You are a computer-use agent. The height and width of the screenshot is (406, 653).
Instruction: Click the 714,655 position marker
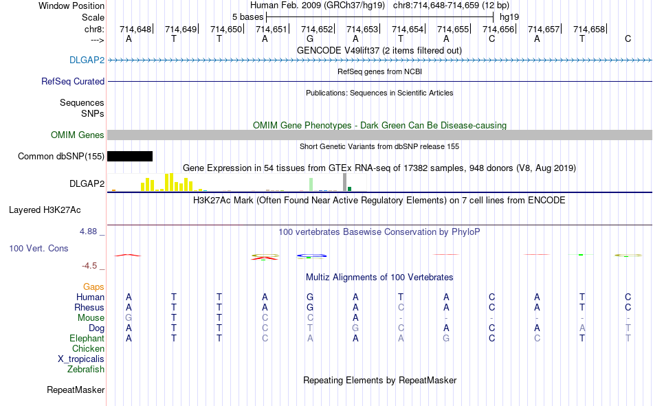pyautogui.click(x=453, y=29)
